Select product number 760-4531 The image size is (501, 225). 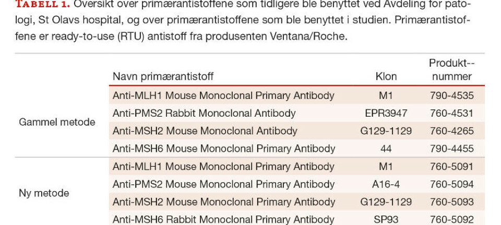451,114
